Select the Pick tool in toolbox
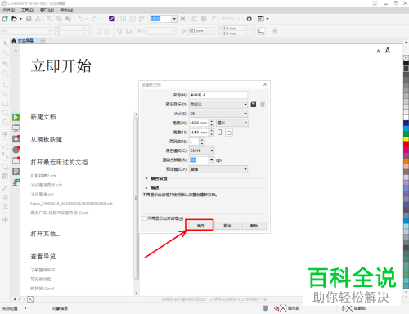 click(x=5, y=43)
